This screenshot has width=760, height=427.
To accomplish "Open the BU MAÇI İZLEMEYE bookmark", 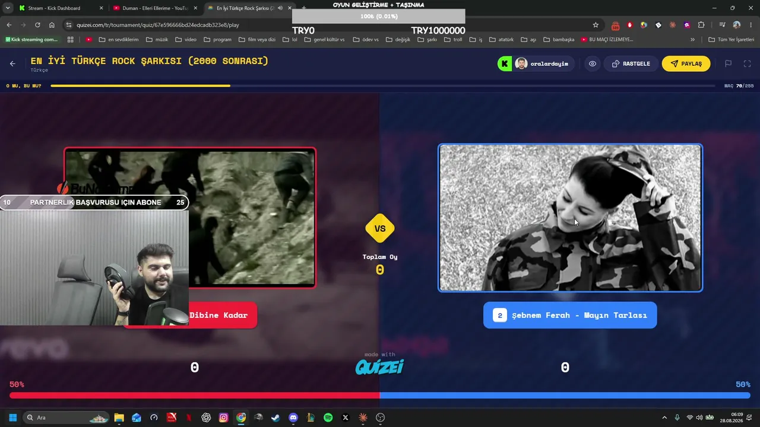I will click(607, 40).
